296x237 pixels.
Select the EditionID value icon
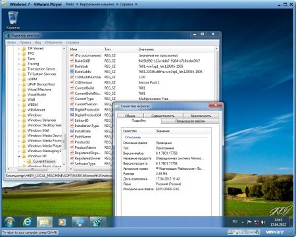point(72,120)
